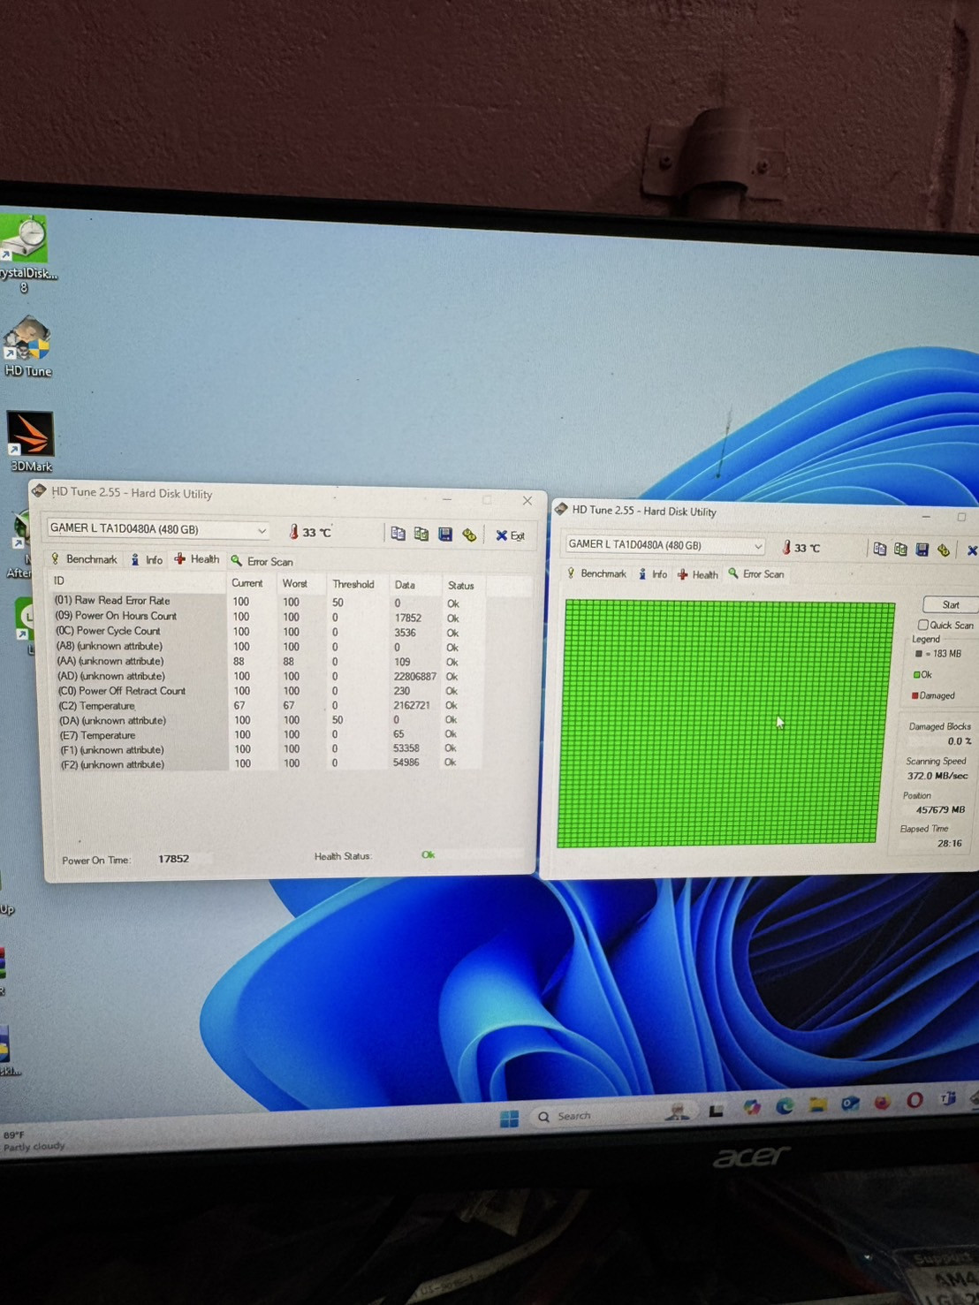
Task: Enable the Quick Scan checkbox
Action: (x=923, y=625)
